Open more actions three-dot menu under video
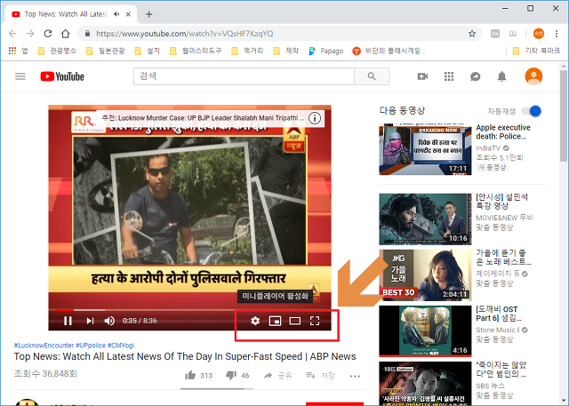The height and width of the screenshot is (406, 569). pos(355,377)
